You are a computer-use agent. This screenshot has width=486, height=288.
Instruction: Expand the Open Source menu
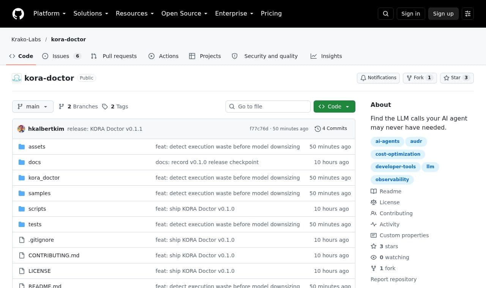pos(185,14)
